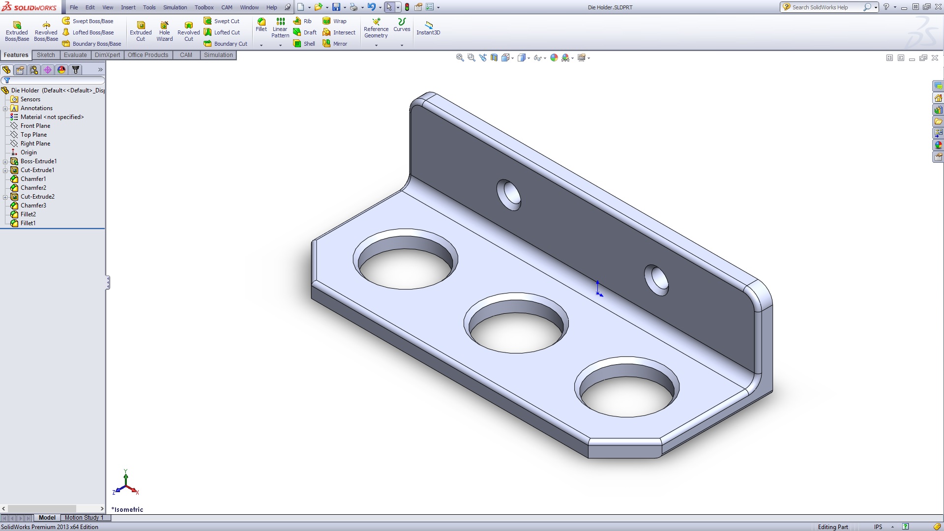
Task: Select the Swept Cut tool
Action: pos(222,21)
